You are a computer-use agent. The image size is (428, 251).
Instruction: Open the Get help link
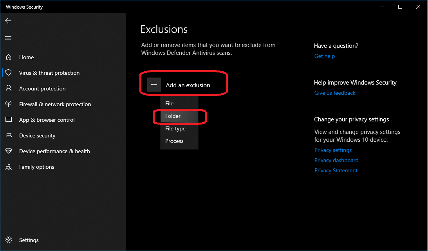325,56
